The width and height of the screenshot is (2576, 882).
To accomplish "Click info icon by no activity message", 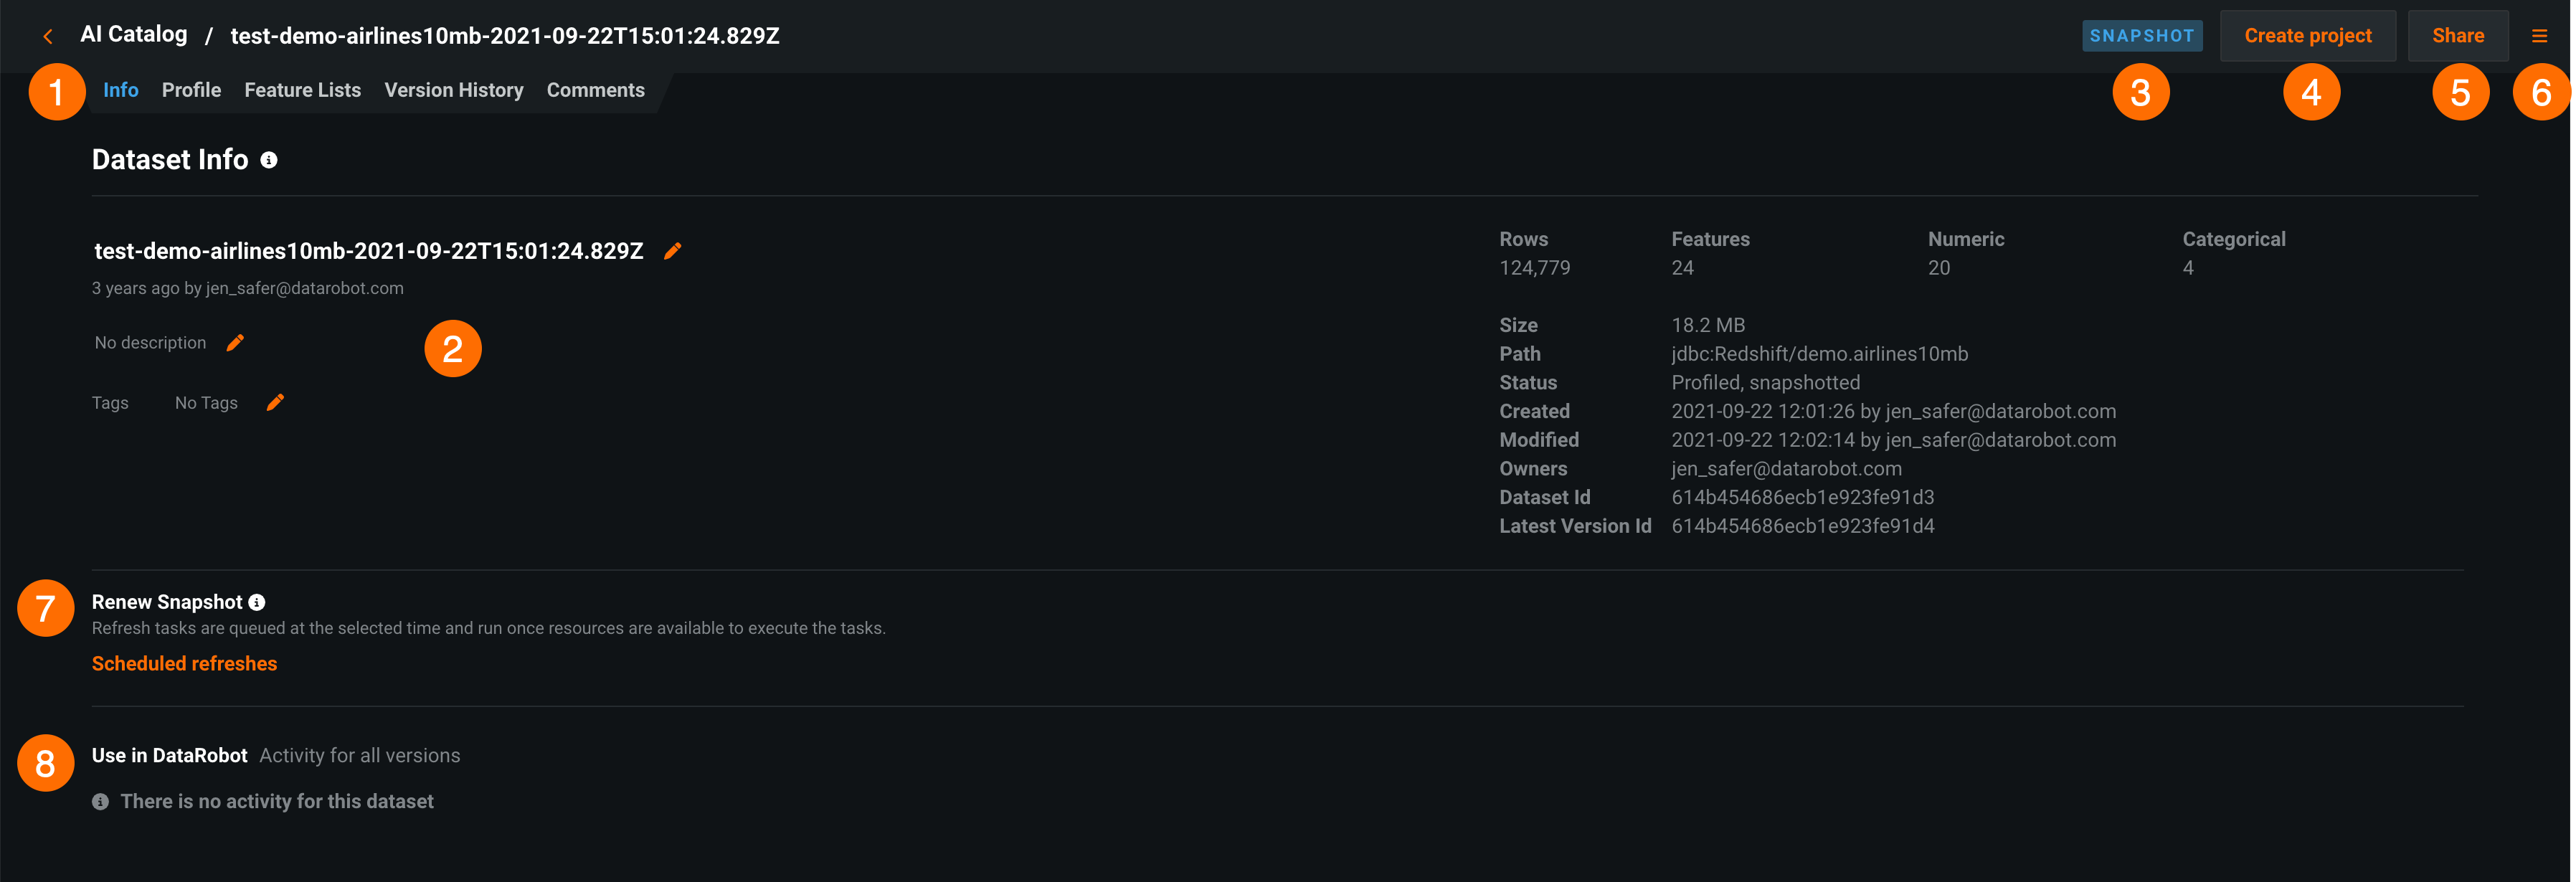I will tap(100, 801).
